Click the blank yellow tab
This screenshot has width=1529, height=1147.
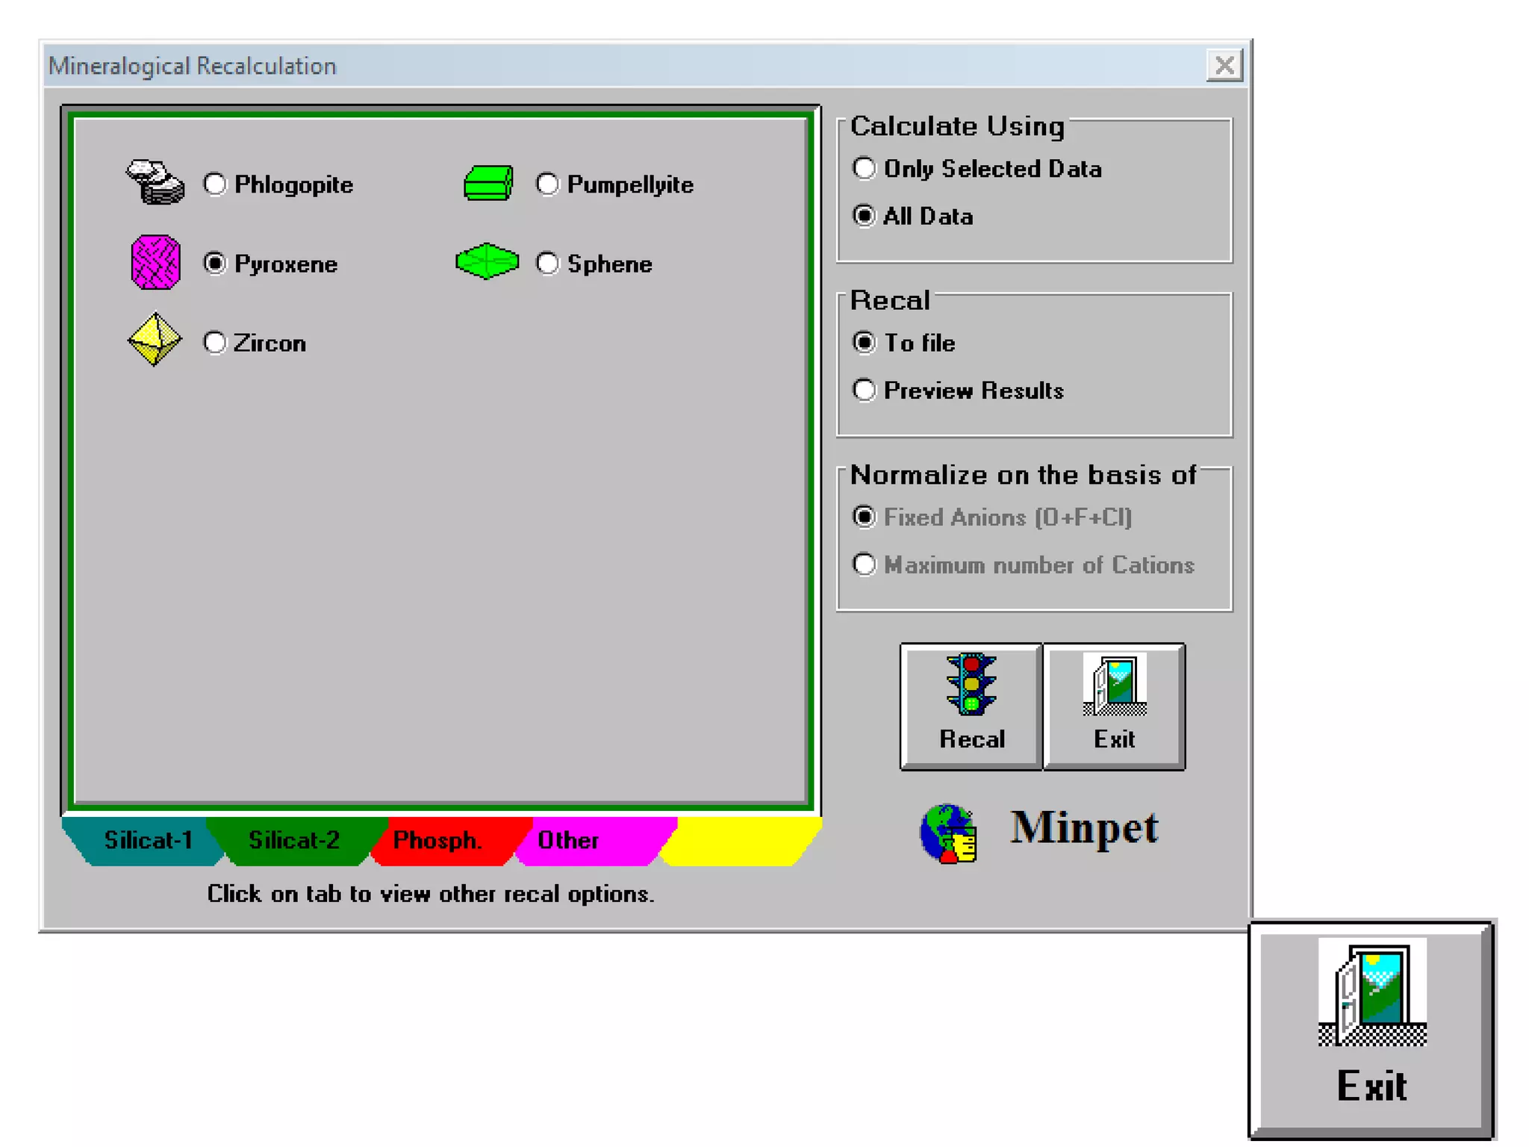click(741, 840)
